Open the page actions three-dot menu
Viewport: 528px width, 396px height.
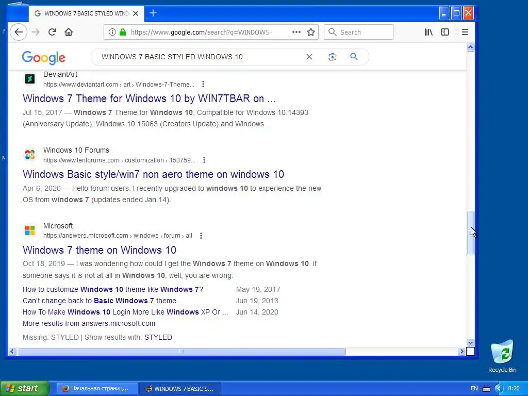pyautogui.click(x=296, y=32)
